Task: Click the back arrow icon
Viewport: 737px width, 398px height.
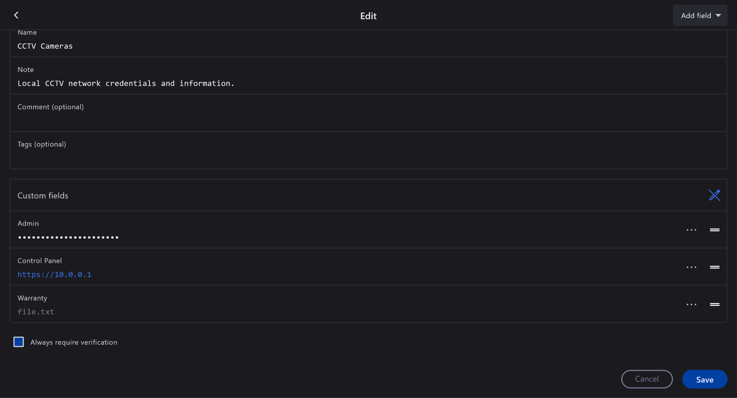Action: (16, 15)
